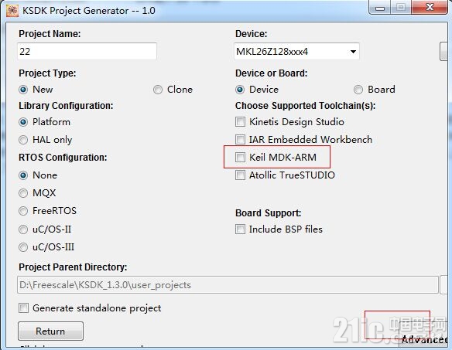Image resolution: width=452 pixels, height=350 pixels.
Task: Minimize the KSDK Project Generator window
Action: tap(380, 8)
